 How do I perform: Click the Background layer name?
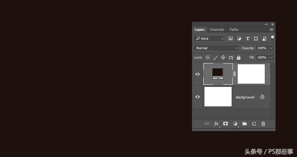[x=245, y=97]
